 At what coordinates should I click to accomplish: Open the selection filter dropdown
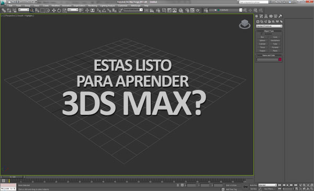tap(24, 10)
